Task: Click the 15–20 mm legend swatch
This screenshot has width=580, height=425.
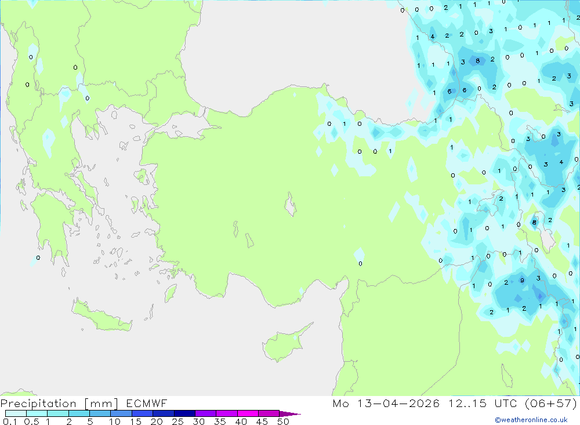Action: (142, 413)
